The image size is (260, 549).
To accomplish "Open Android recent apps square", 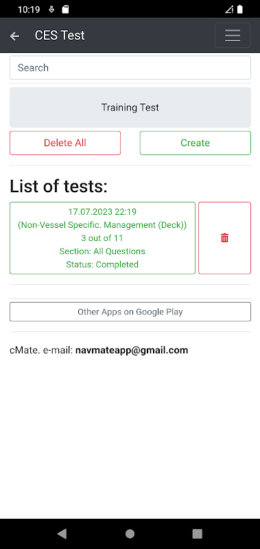I will [198, 533].
